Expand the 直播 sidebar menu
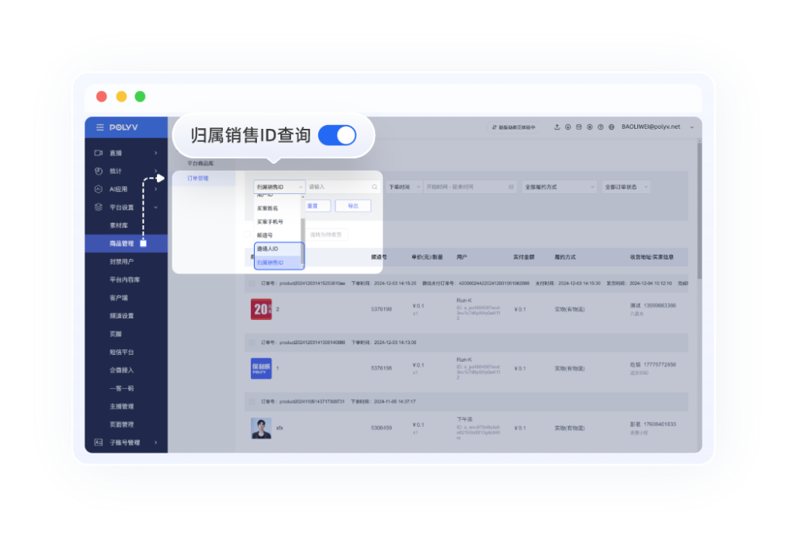The height and width of the screenshot is (545, 795). [126, 153]
